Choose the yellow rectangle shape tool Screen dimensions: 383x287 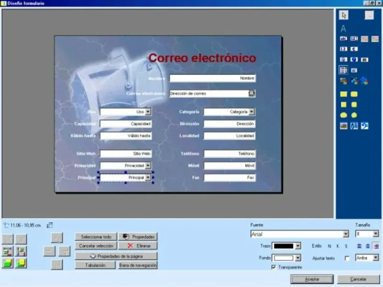(x=344, y=94)
